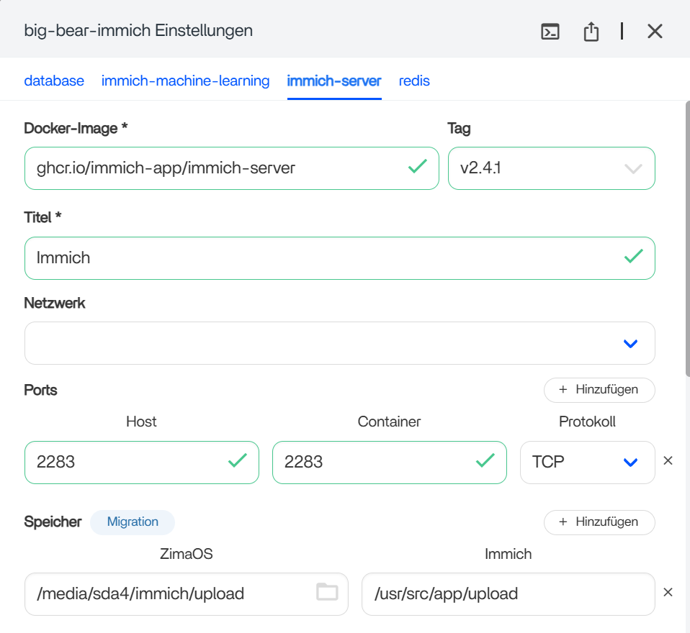Select the redis tab
The height and width of the screenshot is (633, 690).
(414, 81)
